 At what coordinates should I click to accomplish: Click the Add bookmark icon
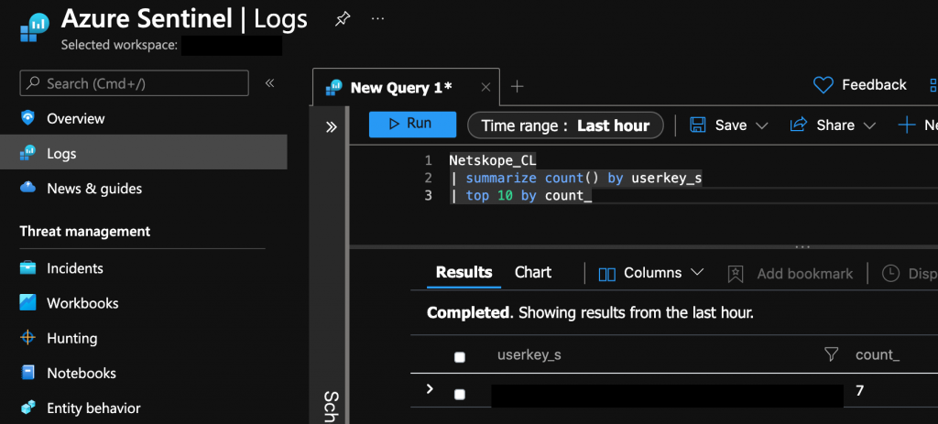click(x=736, y=274)
